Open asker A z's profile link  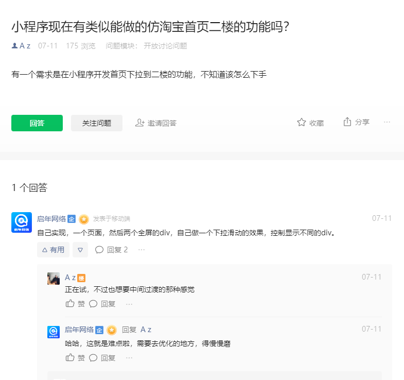coord(25,46)
